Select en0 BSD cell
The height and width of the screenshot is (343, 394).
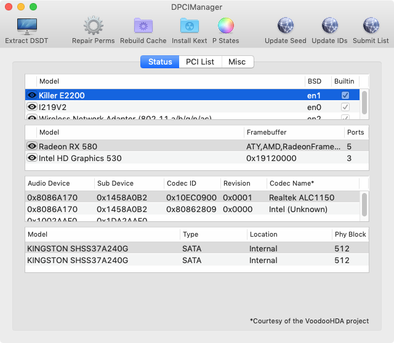(314, 108)
